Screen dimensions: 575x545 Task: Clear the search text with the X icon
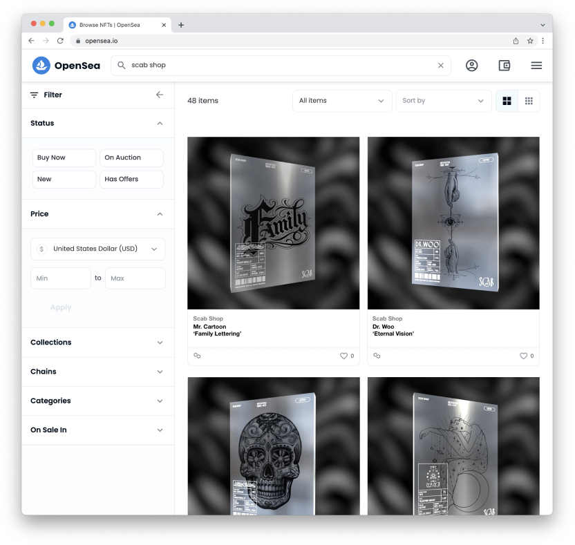point(441,65)
